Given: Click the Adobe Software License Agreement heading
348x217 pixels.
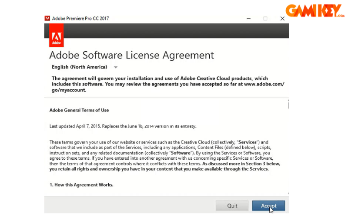Looking at the screenshot, I should [x=131, y=55].
